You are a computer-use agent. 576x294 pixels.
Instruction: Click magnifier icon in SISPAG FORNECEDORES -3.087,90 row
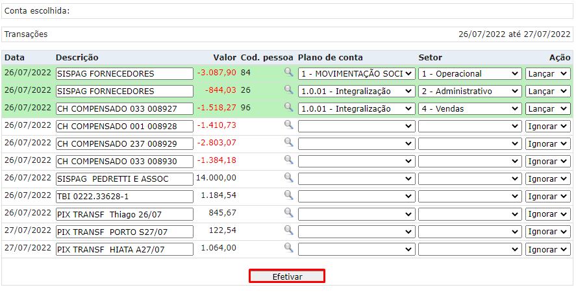pyautogui.click(x=289, y=72)
